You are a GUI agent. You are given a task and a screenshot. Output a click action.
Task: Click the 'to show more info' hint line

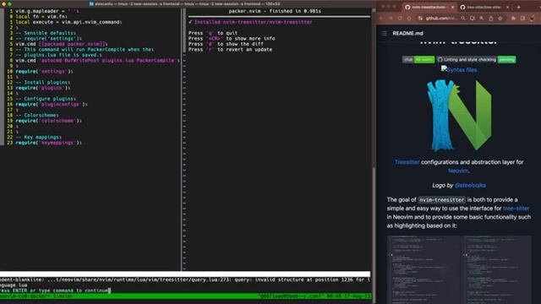(x=232, y=39)
